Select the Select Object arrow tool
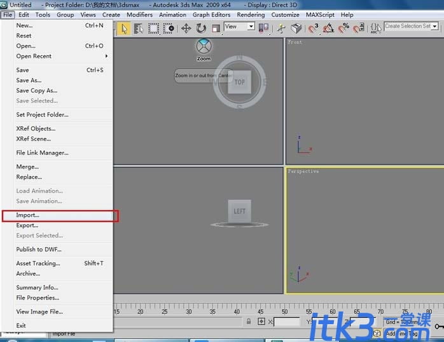The image size is (444, 342). tap(124, 29)
